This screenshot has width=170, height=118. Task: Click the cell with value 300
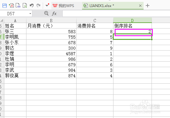(51, 48)
